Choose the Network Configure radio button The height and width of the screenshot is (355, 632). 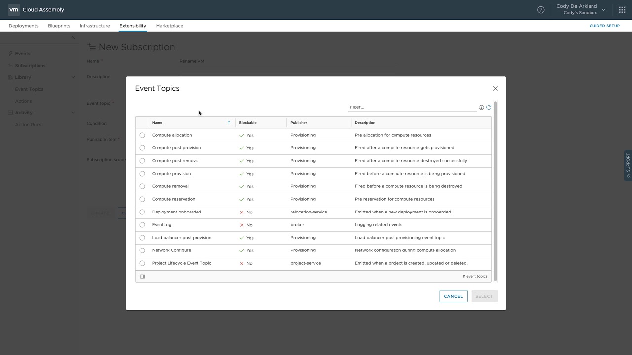[x=142, y=250]
